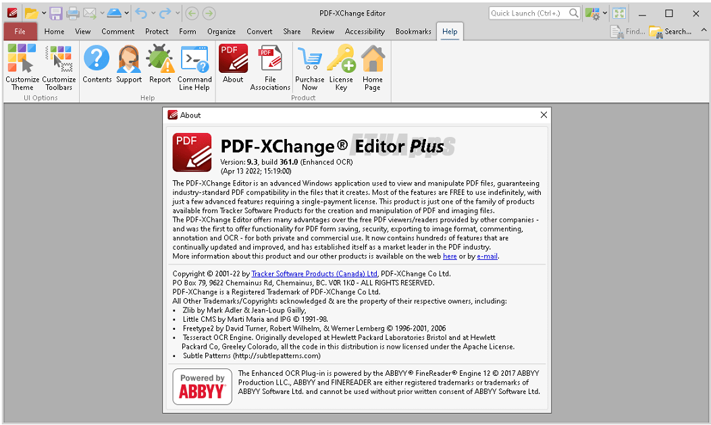Image resolution: width=711 pixels, height=425 pixels.
Task: Click the 'Subtle Patterns (http://subtlepatterns.com)' line
Action: [252, 356]
